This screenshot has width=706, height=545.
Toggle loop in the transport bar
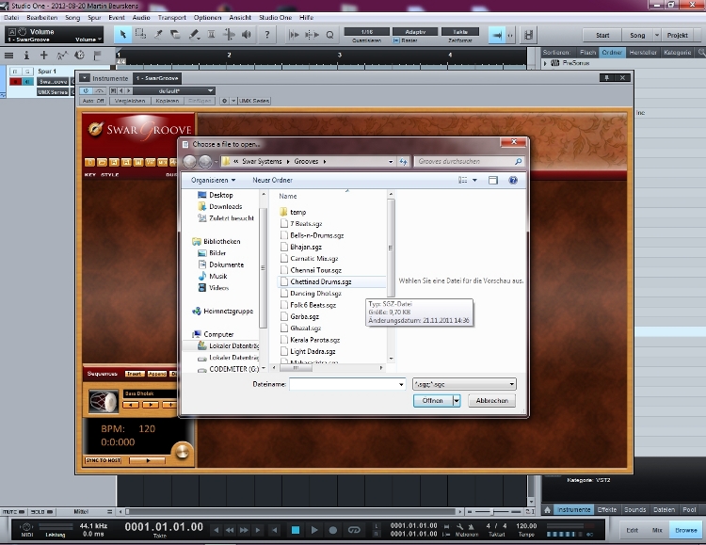(x=354, y=530)
